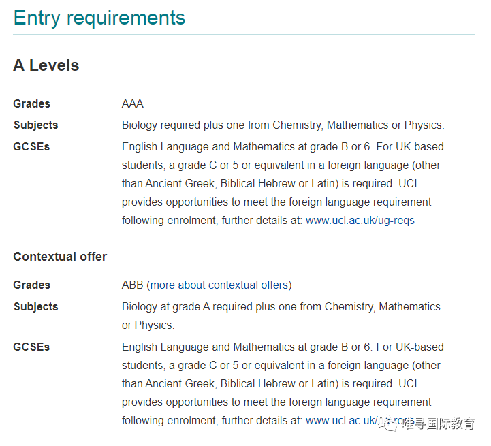This screenshot has height=446, width=491.
Task: Click the AAA grades value
Action: pos(133,103)
